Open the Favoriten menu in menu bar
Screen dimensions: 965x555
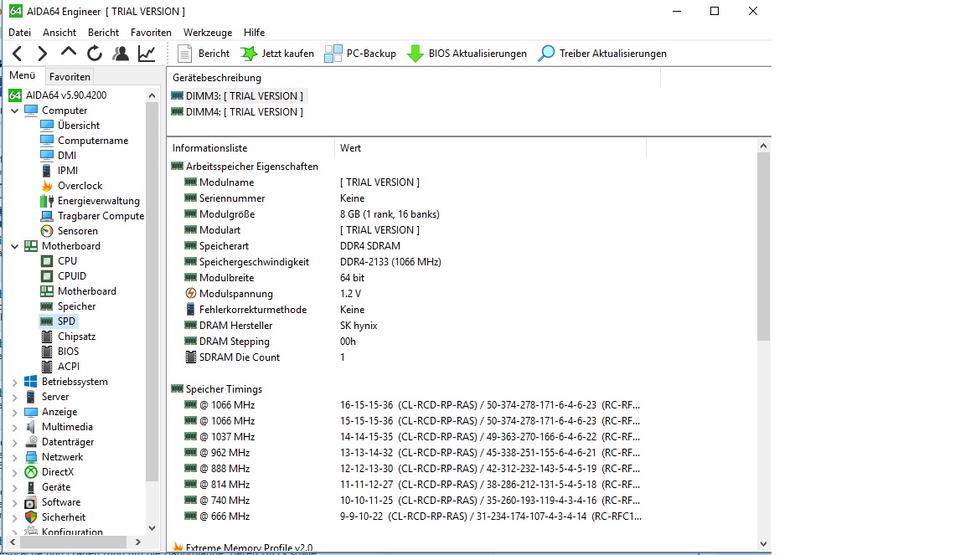coord(151,33)
